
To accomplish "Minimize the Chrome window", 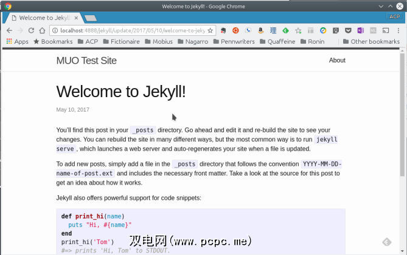I will pyautogui.click(x=381, y=6).
